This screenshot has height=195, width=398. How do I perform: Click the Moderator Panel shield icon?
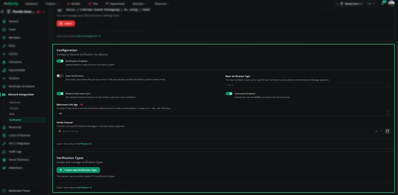(4, 191)
